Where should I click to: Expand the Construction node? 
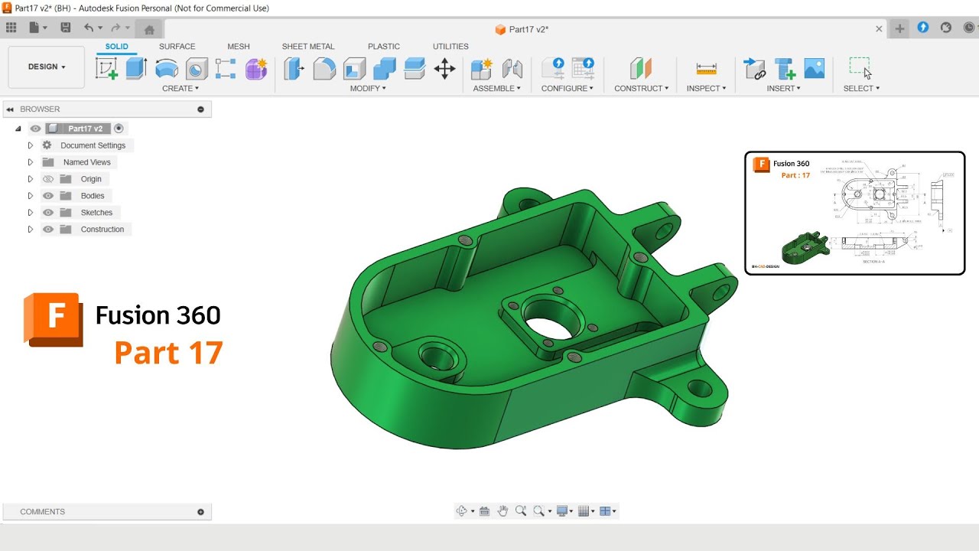click(x=31, y=230)
